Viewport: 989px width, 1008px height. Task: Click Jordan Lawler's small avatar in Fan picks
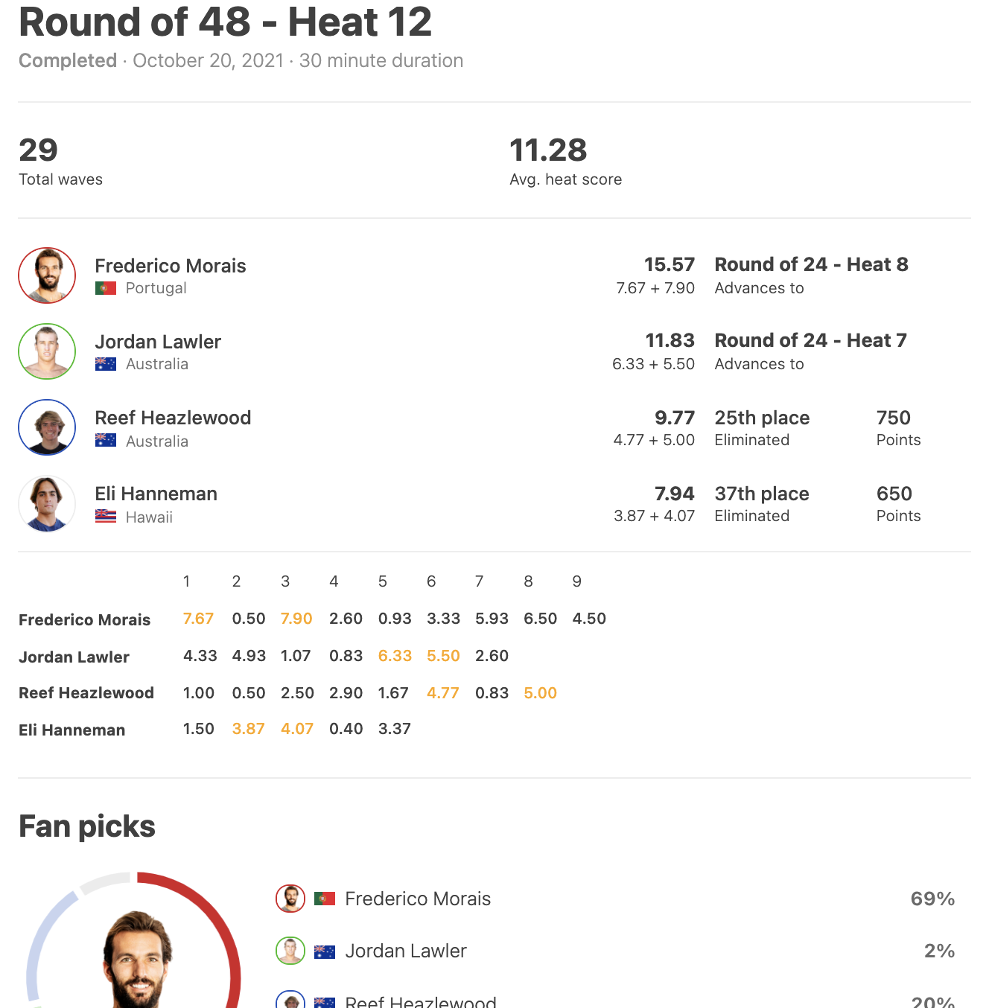pyautogui.click(x=290, y=951)
